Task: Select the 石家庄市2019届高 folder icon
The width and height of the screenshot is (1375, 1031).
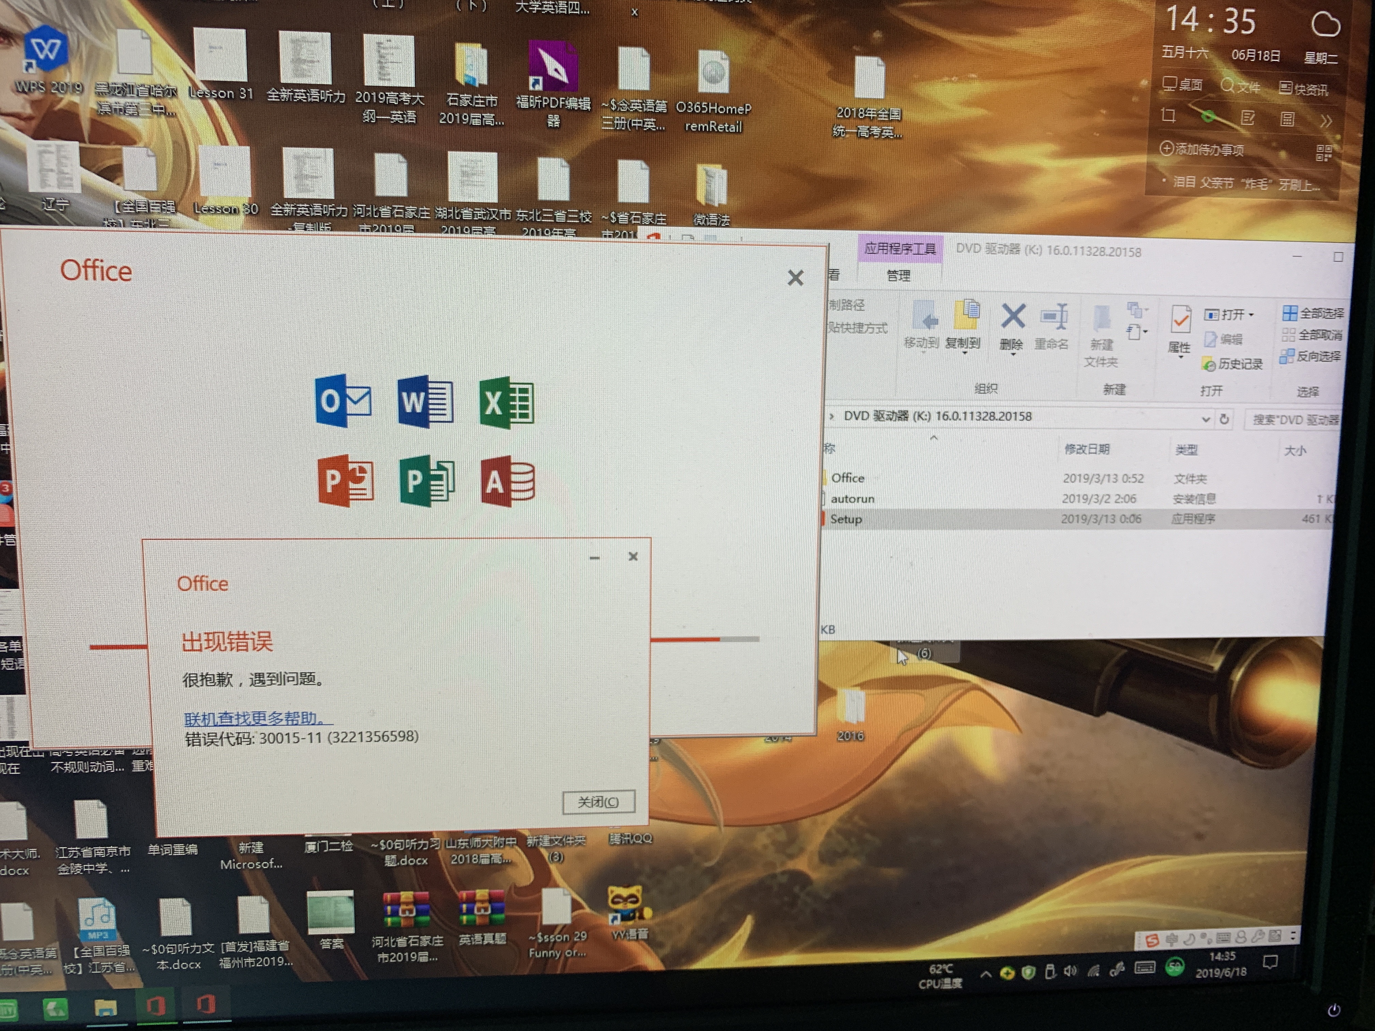Action: pos(472,83)
